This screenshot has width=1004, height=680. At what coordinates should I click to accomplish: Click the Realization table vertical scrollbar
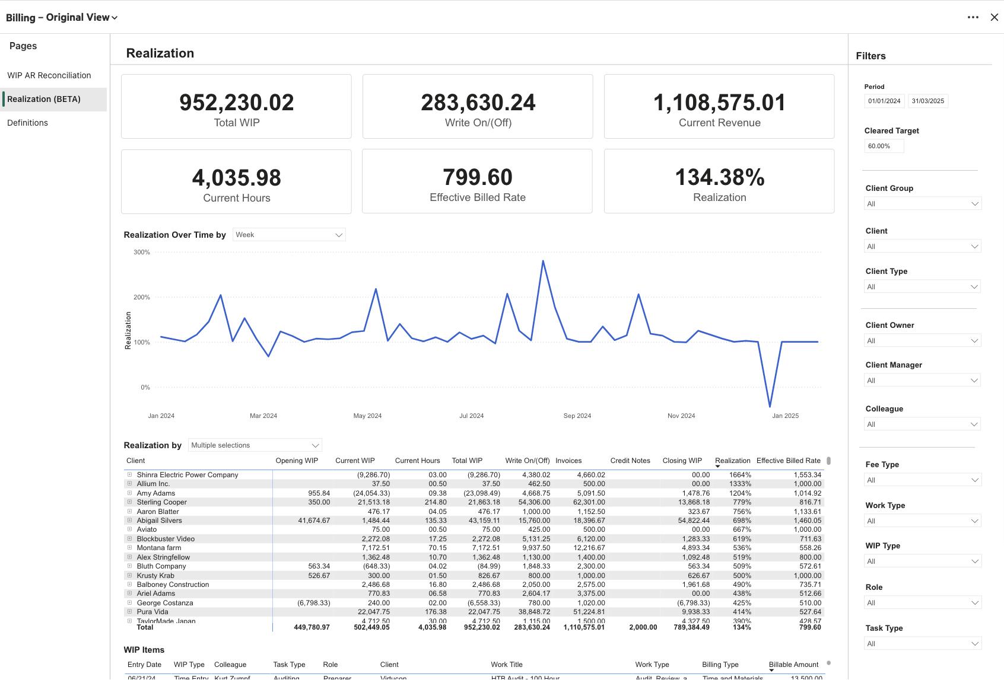point(828,461)
